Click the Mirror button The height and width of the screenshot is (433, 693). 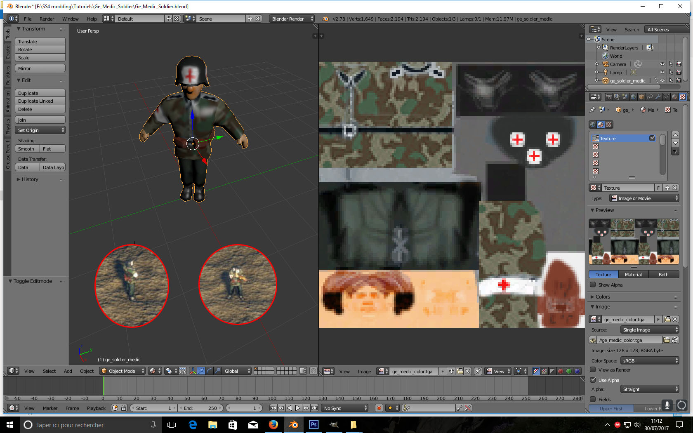(x=40, y=68)
